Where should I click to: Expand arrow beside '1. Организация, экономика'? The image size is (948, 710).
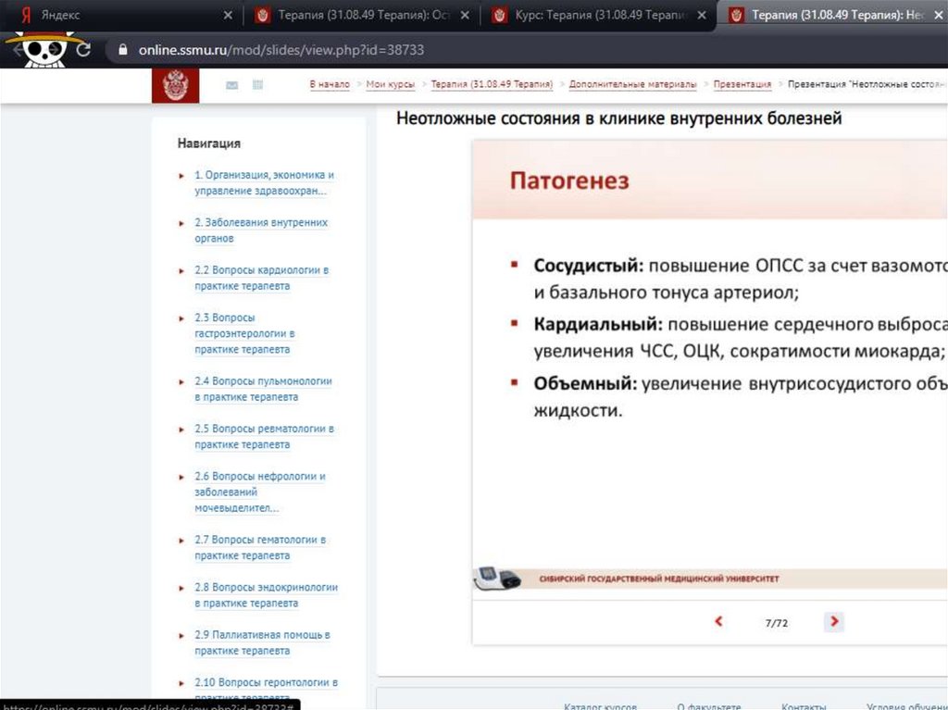point(181,176)
